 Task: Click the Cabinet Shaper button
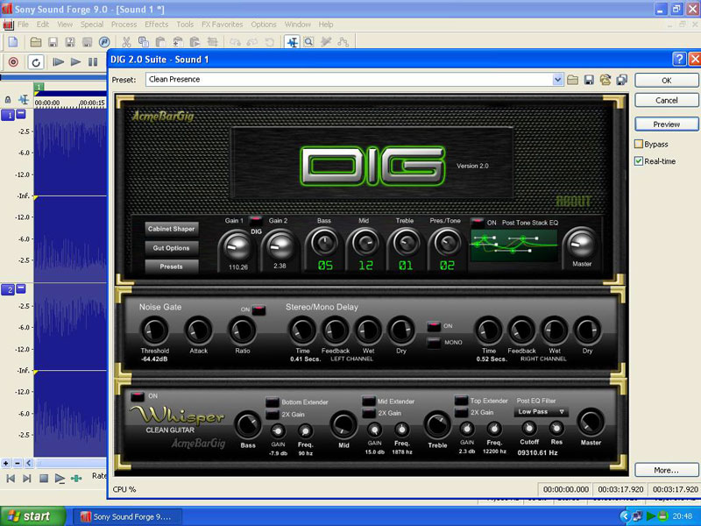[172, 229]
